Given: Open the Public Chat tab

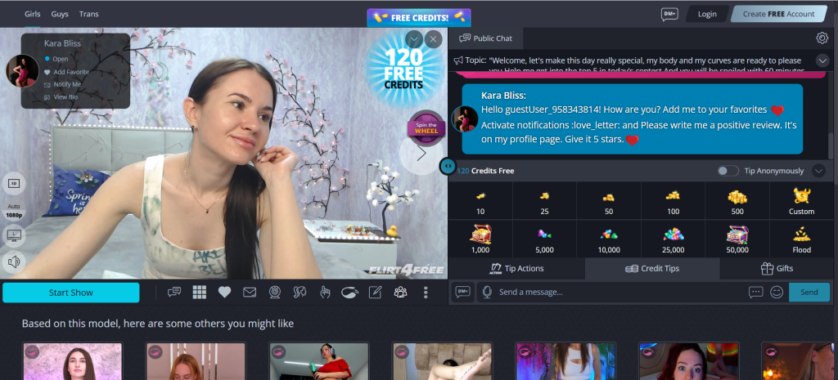Looking at the screenshot, I should point(485,38).
